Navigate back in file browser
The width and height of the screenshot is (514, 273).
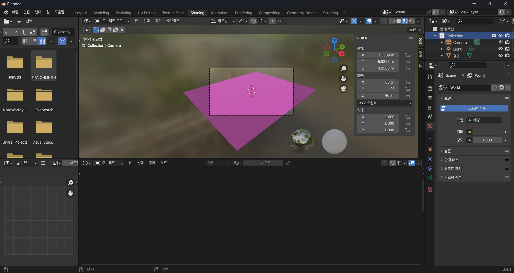pos(7,32)
